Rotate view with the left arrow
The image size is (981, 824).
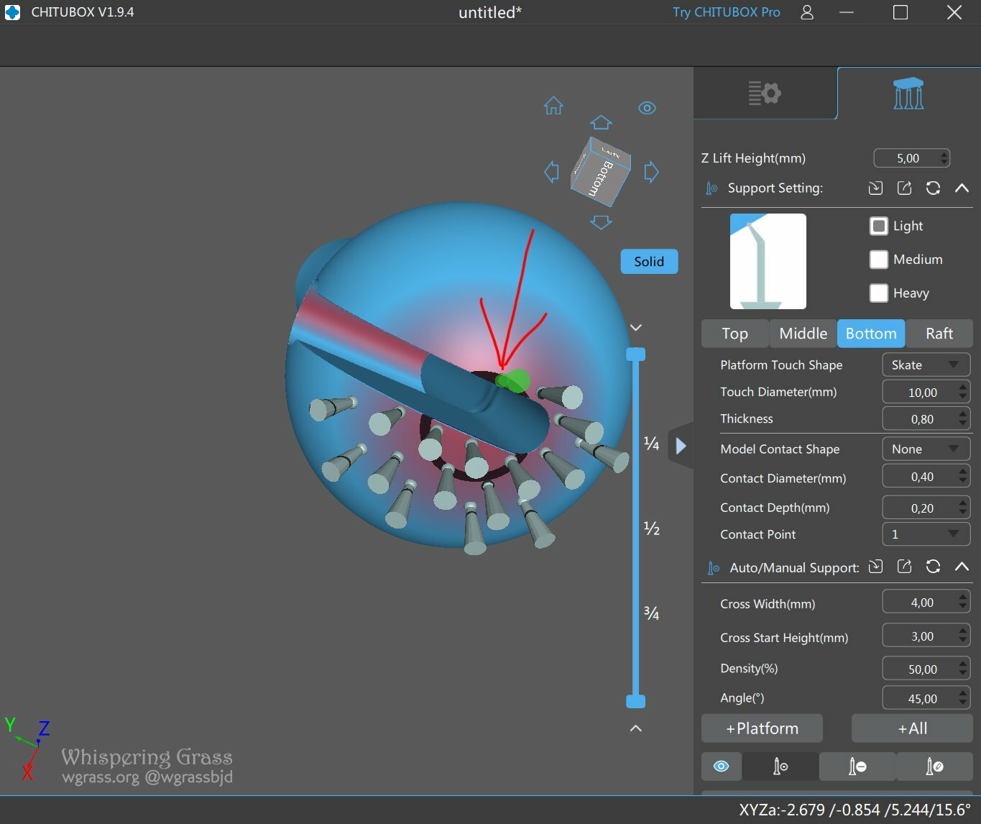[551, 172]
